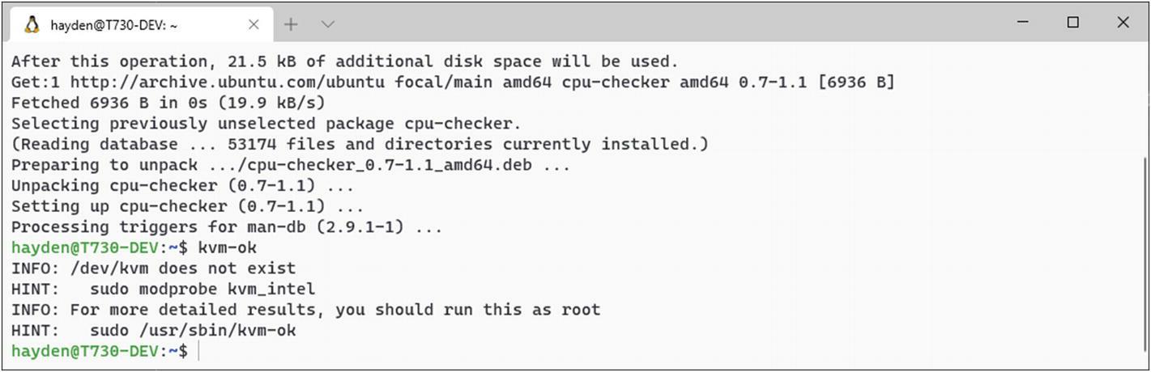The width and height of the screenshot is (1151, 372).
Task: Maximize the terminal window
Action: point(1072,23)
